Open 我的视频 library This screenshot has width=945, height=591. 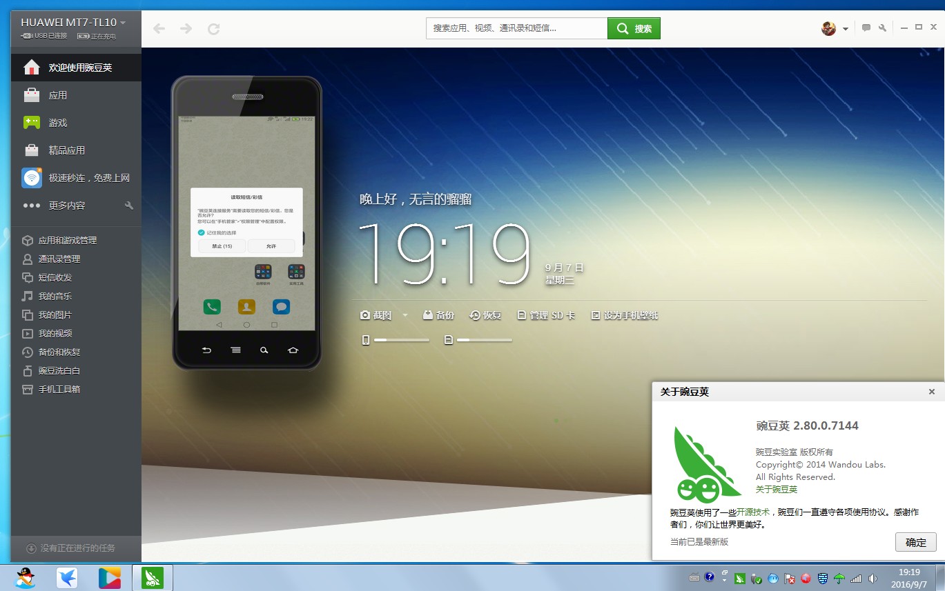coord(76,334)
